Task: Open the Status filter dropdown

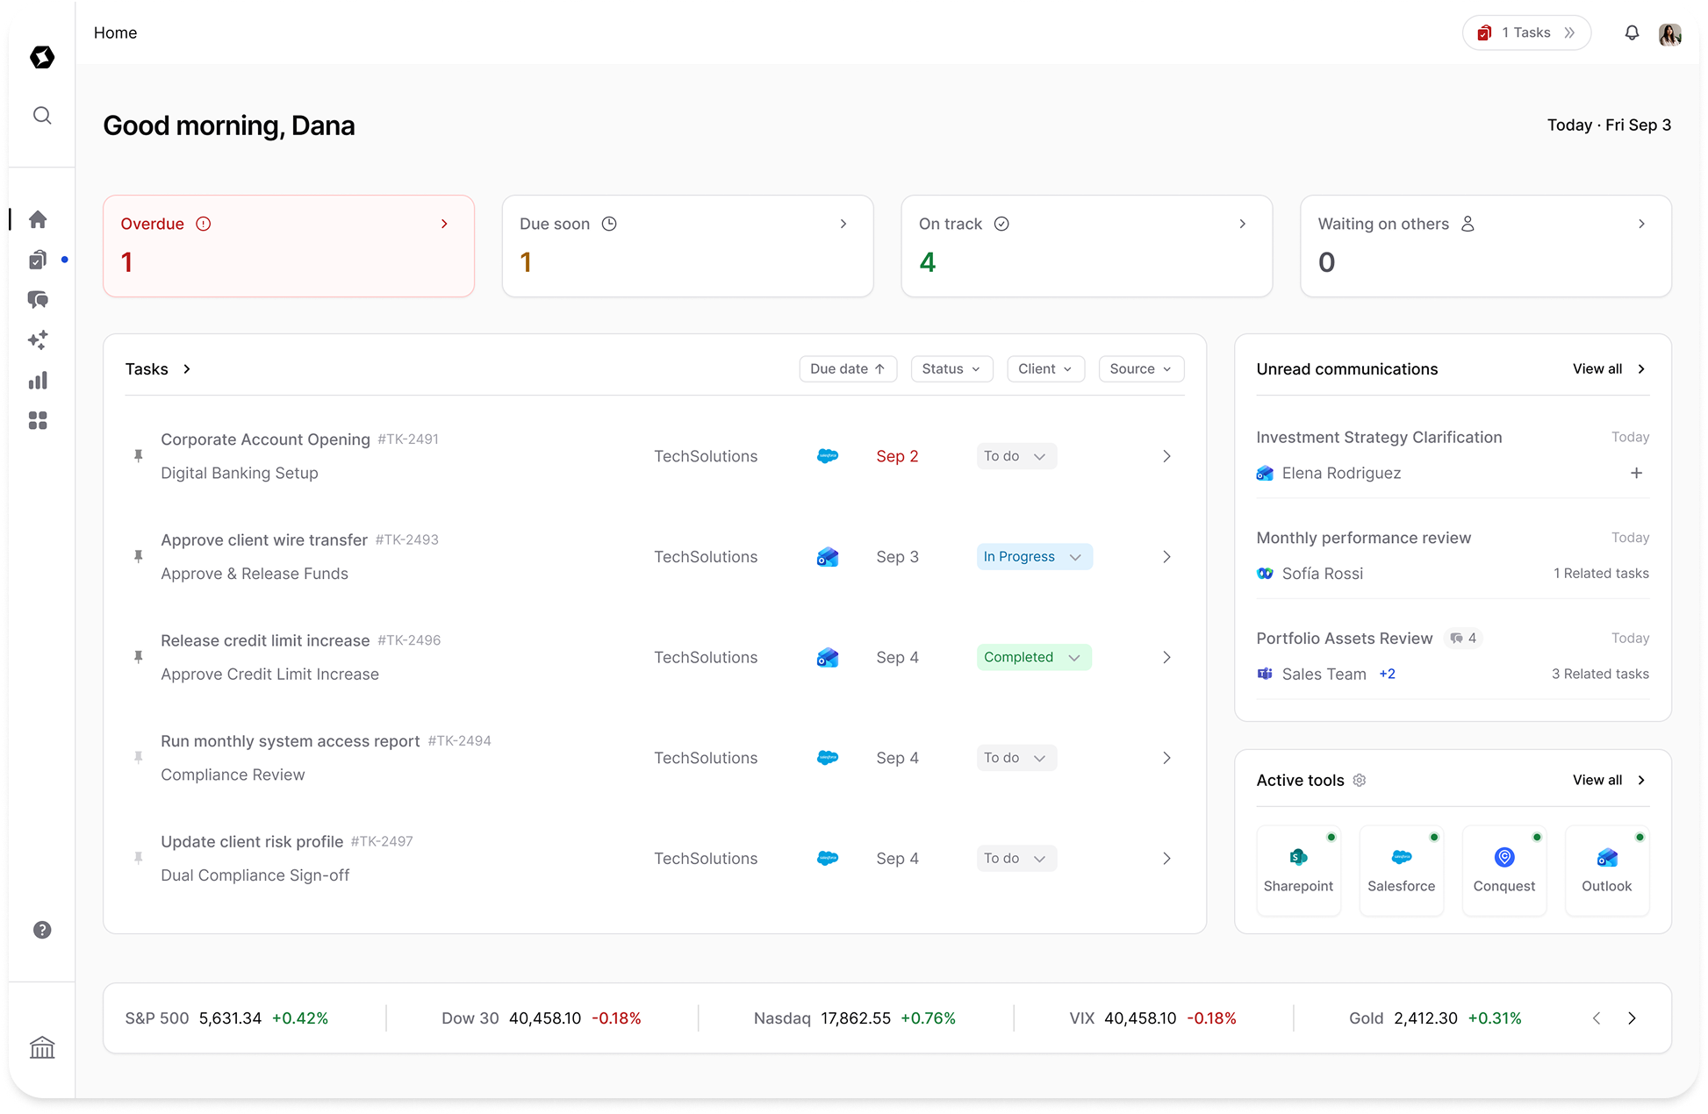Action: tap(951, 368)
